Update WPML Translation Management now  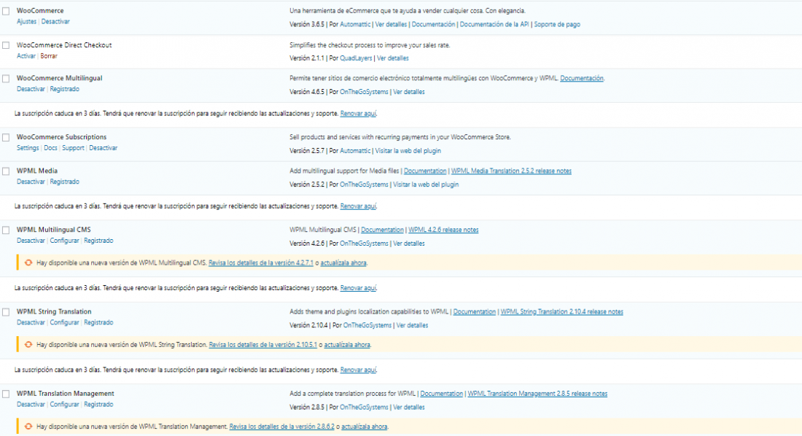click(x=364, y=427)
